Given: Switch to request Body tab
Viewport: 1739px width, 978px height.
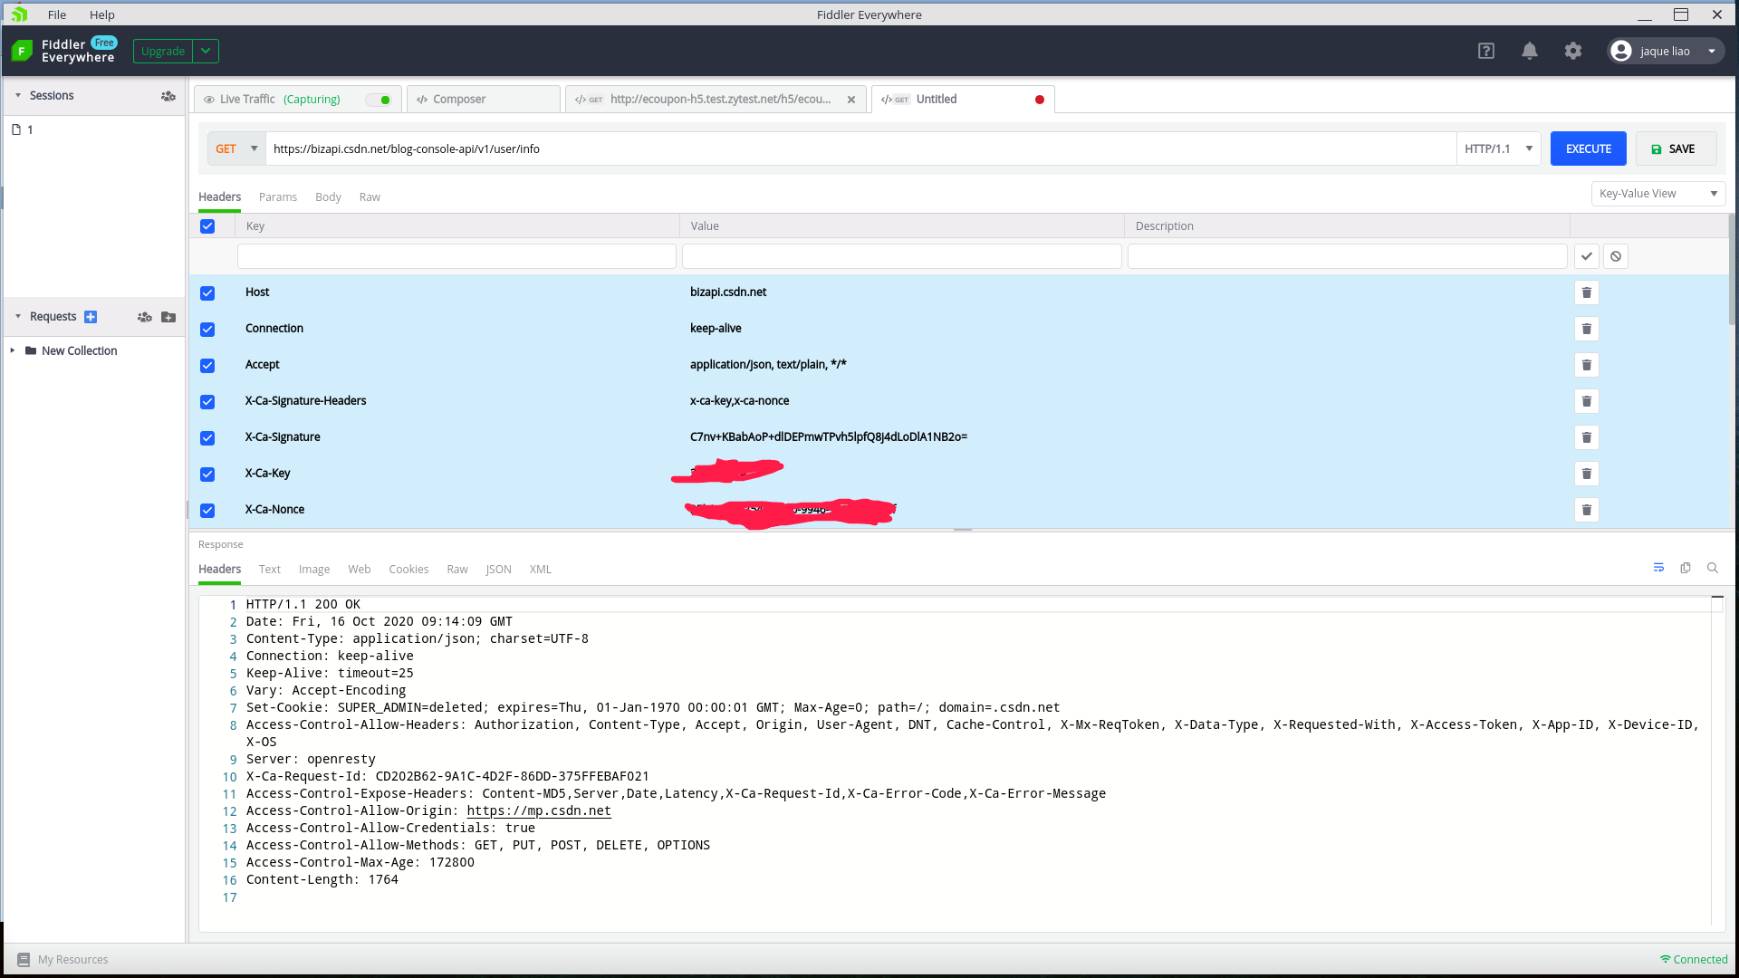Looking at the screenshot, I should click(328, 197).
